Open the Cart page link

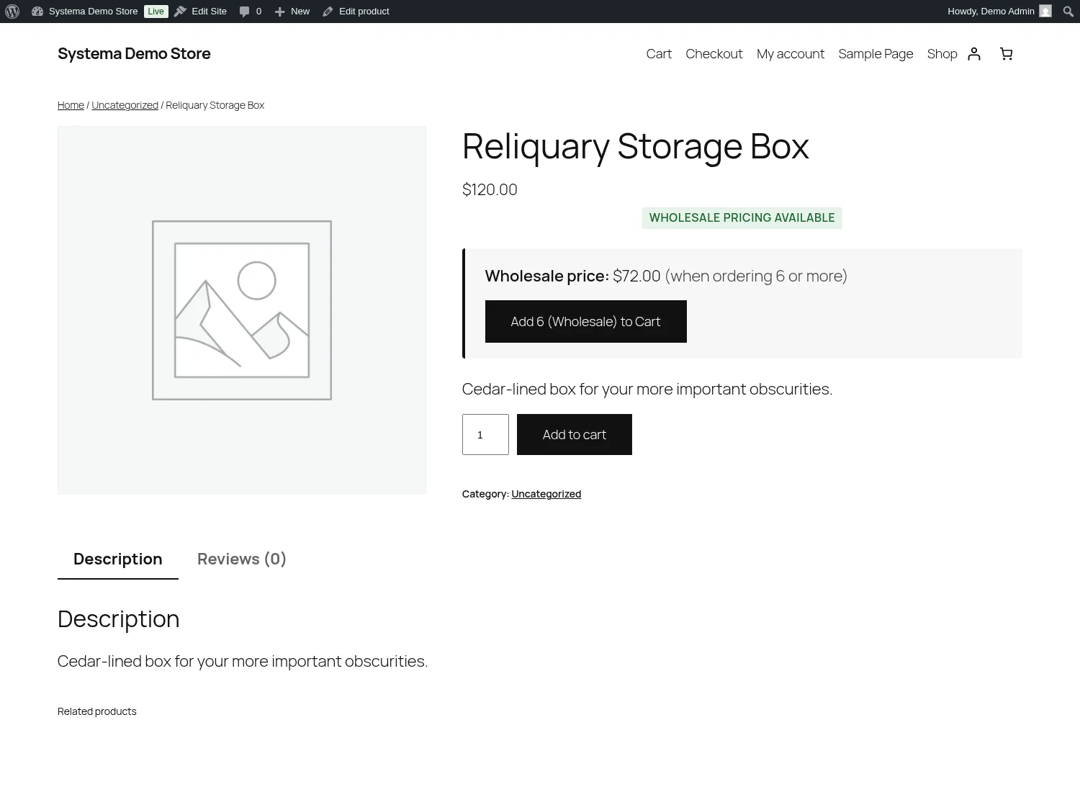click(659, 54)
